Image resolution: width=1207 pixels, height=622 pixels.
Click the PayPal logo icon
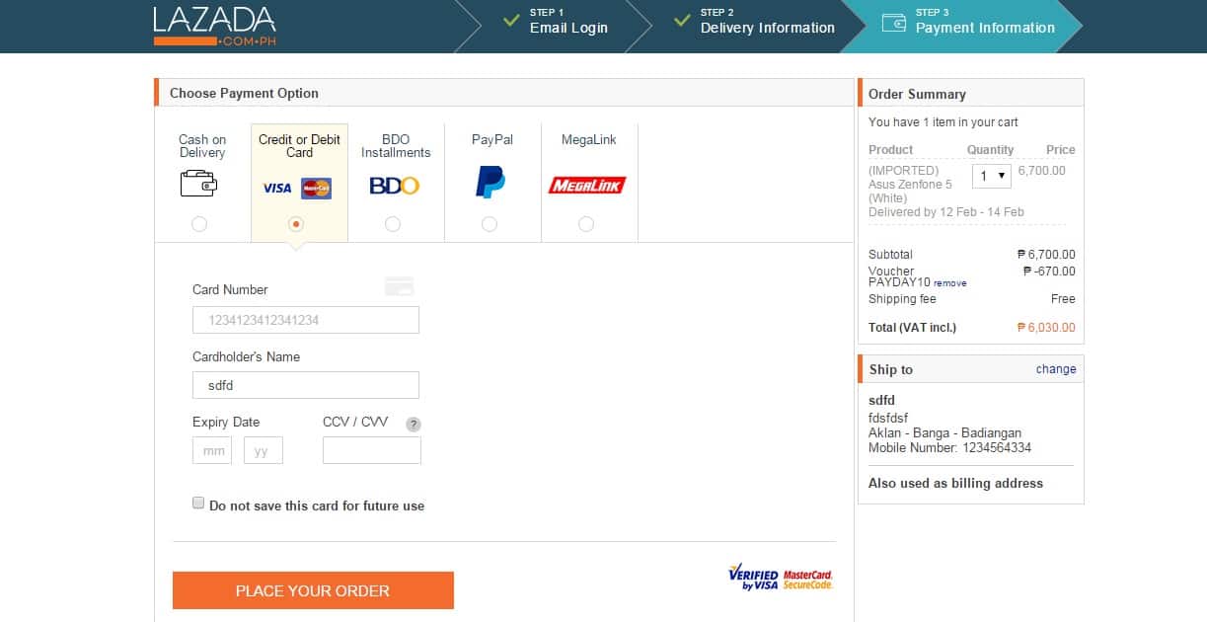click(490, 183)
